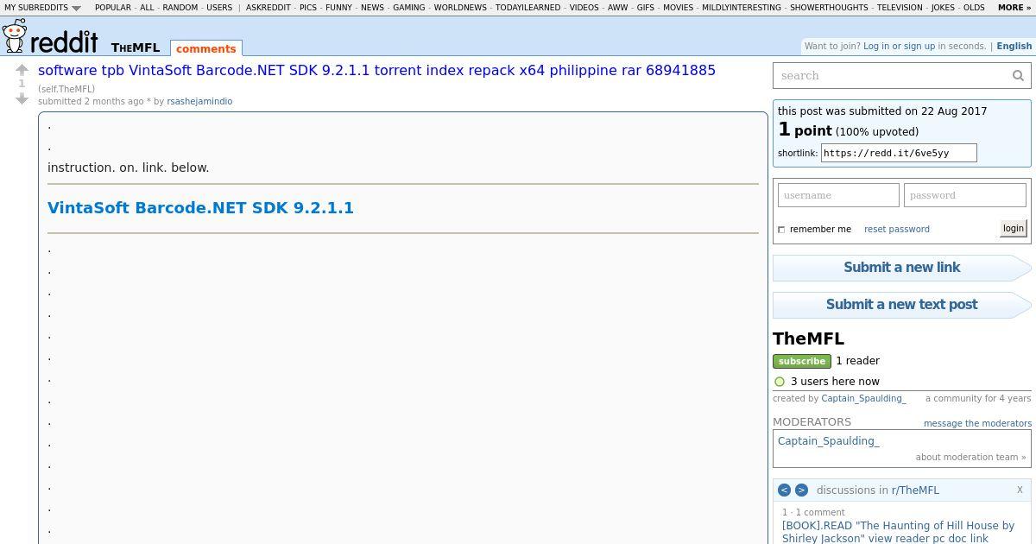Go to OLDS subreddit
Viewport: 1036px width, 544px height.
[x=974, y=8]
